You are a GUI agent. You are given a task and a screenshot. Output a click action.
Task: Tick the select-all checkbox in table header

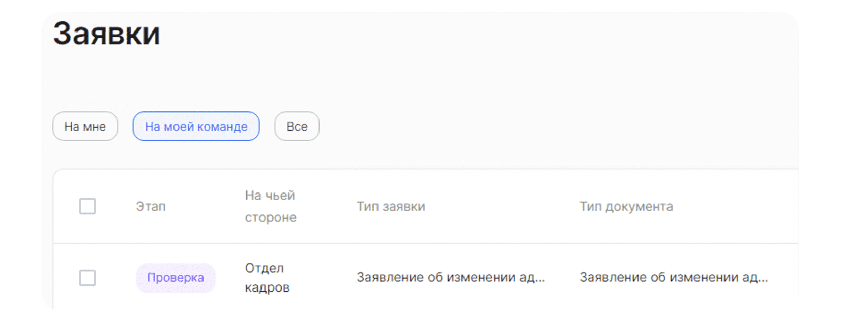88,206
